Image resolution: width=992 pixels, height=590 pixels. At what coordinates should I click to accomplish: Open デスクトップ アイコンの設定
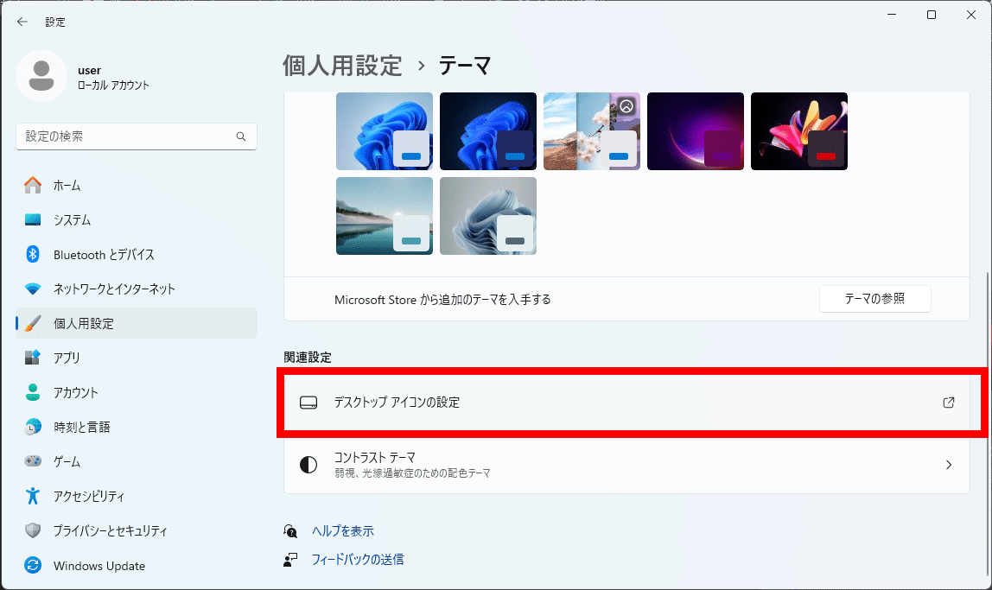627,403
